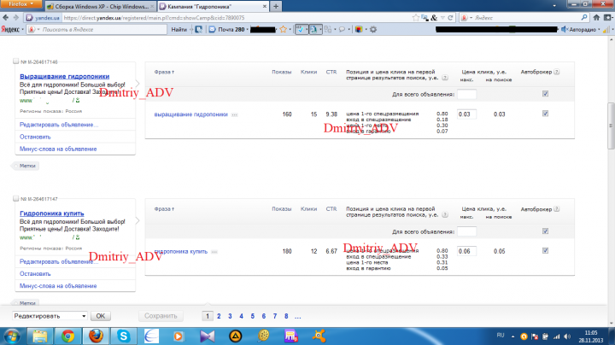Open Yandex bar settings gear icon
The width and height of the screenshot is (615, 345).
pyautogui.click(x=373, y=29)
